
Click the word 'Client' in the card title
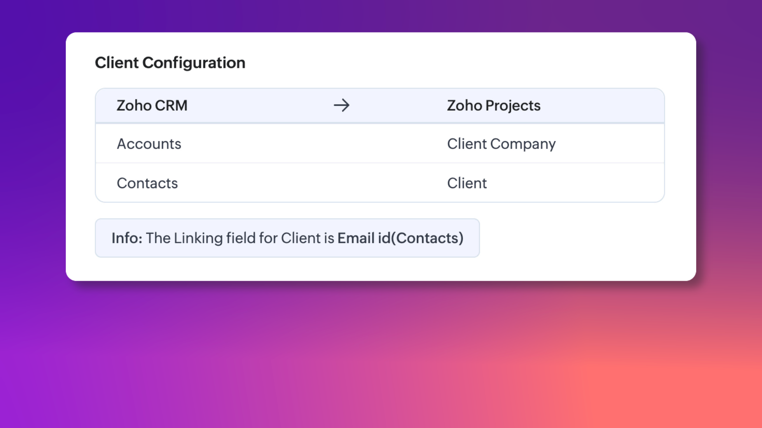pos(117,63)
